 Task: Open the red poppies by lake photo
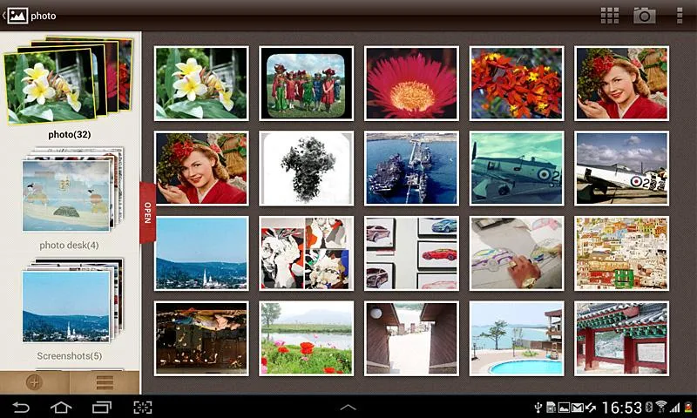coord(307,339)
